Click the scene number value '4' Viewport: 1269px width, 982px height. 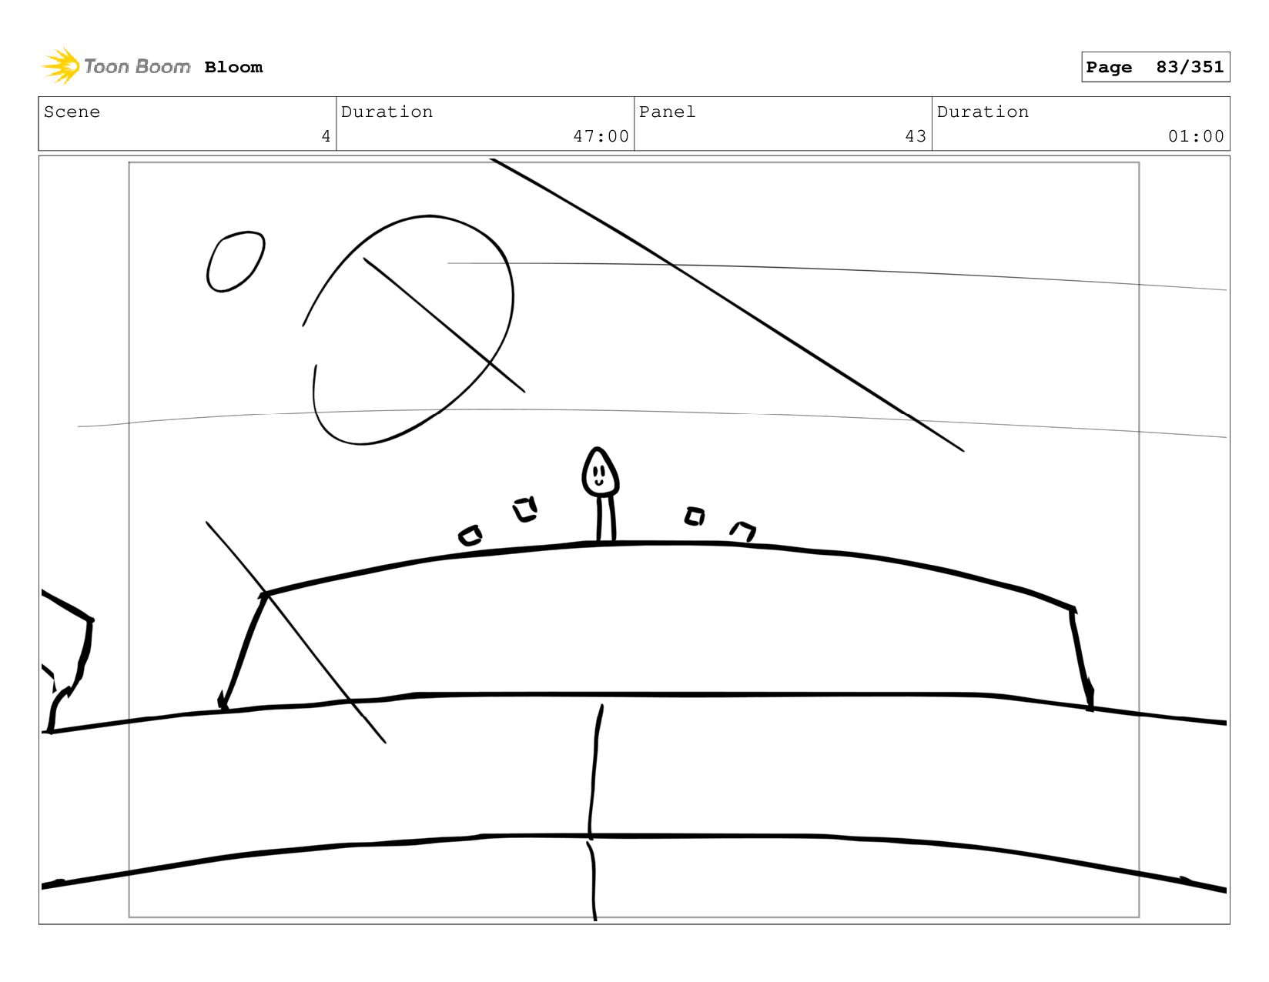tap(326, 136)
